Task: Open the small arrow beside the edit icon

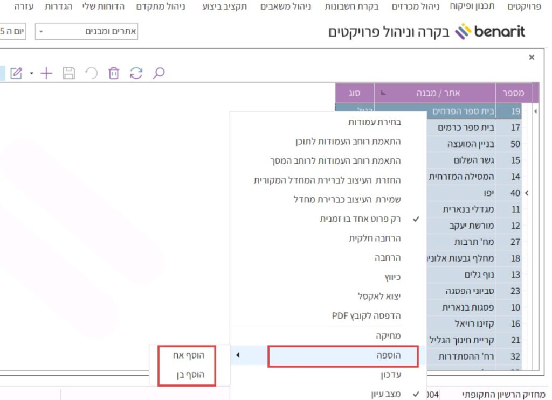Action: tap(32, 74)
